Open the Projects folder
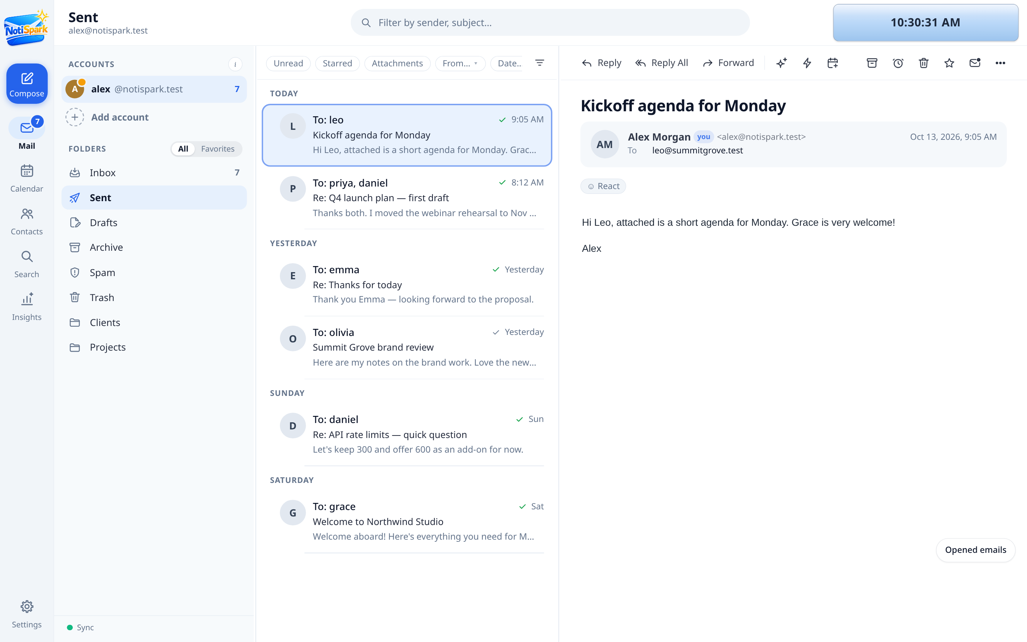 coord(154,347)
